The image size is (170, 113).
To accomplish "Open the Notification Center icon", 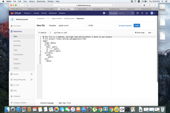I will click(166, 1).
